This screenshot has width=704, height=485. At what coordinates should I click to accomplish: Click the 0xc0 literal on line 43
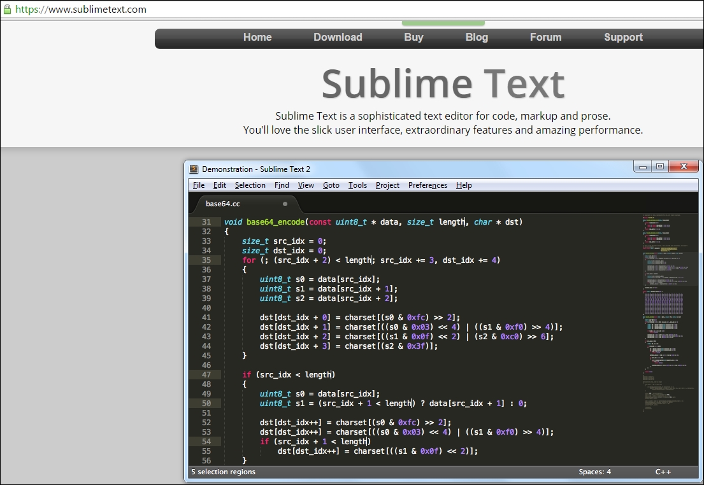click(510, 337)
